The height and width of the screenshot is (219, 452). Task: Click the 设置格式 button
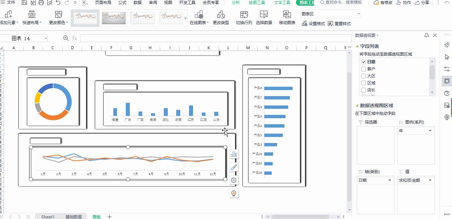pos(313,24)
